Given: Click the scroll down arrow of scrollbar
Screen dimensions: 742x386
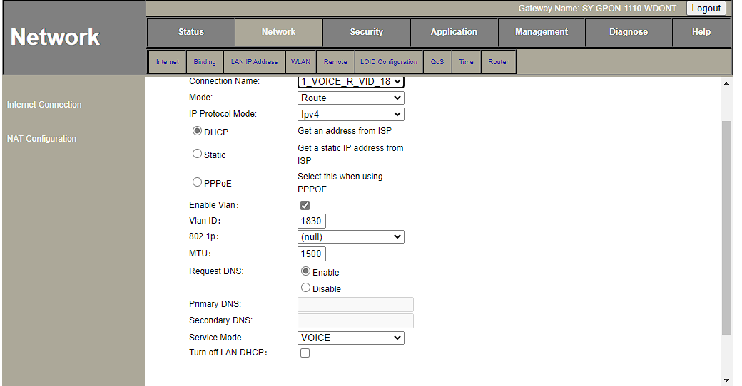Looking at the screenshot, I should pyautogui.click(x=726, y=380).
